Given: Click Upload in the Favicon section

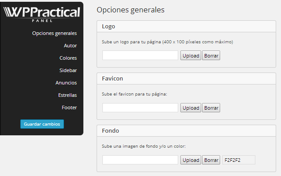Looking at the screenshot, I should click(x=191, y=108).
